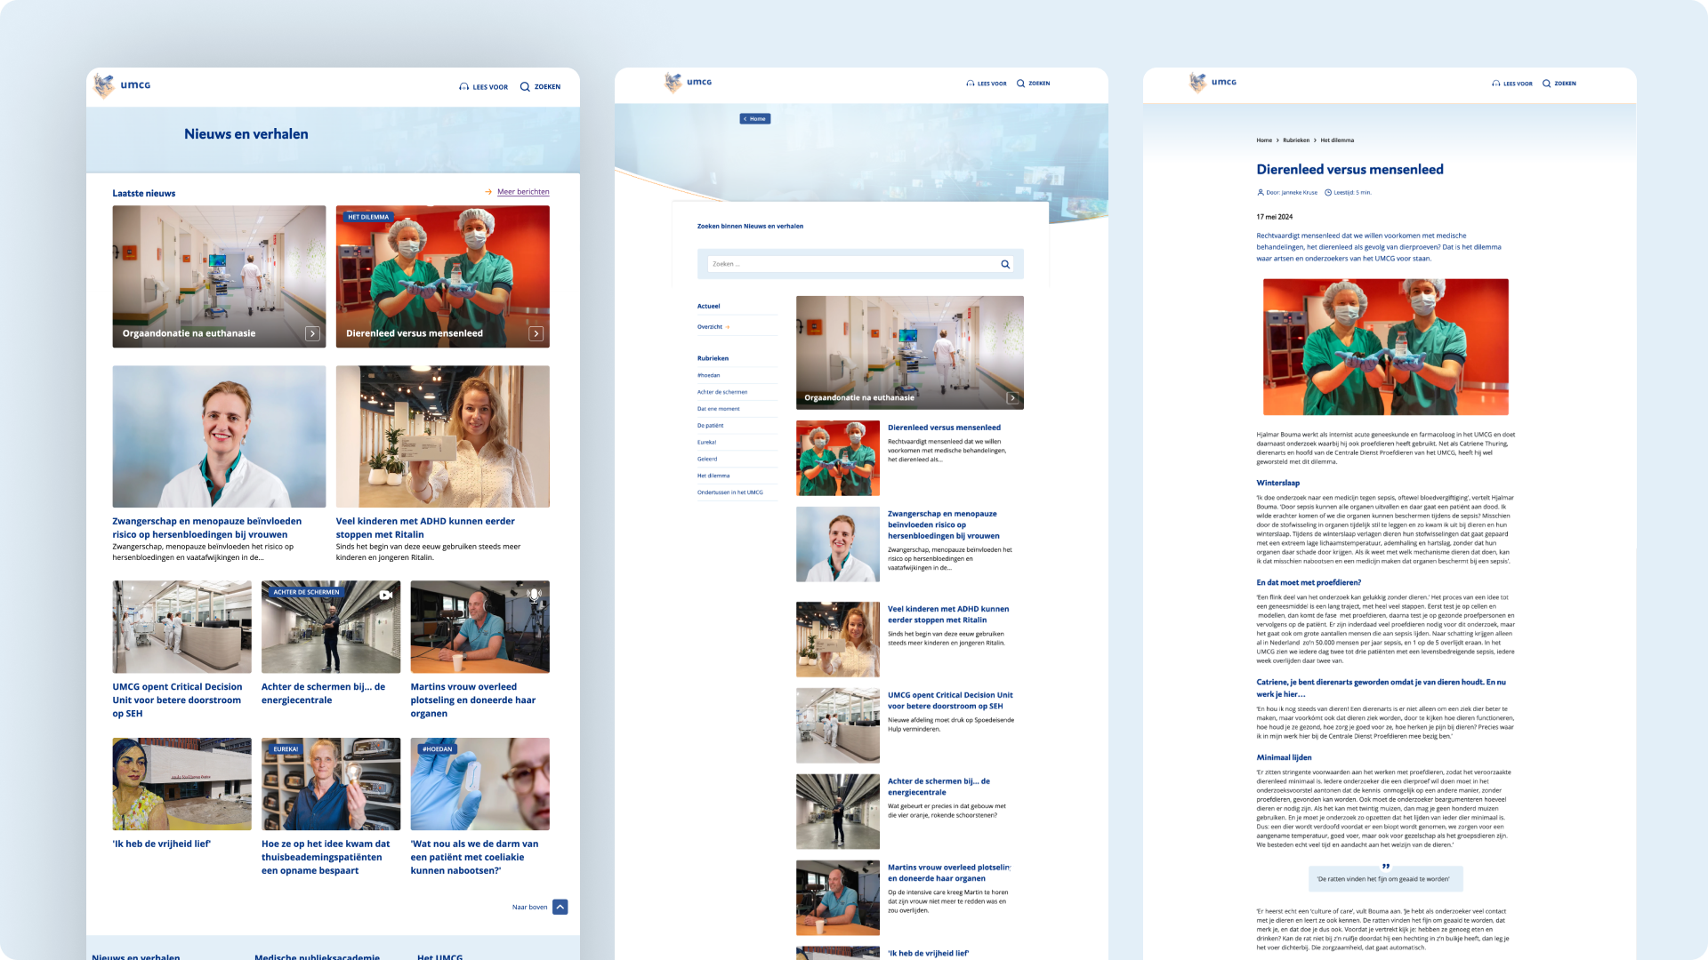Select Eureka! rubriek in sidebar

click(x=707, y=443)
